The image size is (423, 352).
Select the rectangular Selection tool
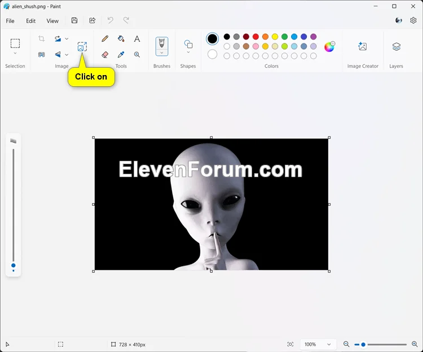tap(15, 43)
